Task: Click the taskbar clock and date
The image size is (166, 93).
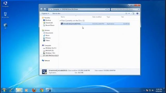Action: pos(159,90)
